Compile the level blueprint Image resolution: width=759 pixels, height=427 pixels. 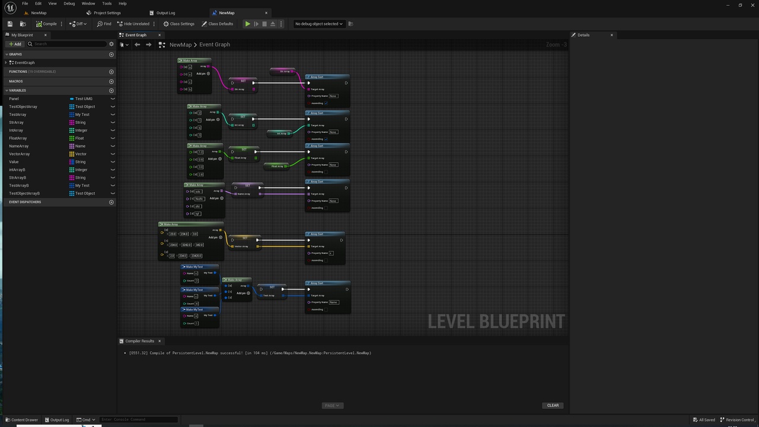(x=46, y=24)
